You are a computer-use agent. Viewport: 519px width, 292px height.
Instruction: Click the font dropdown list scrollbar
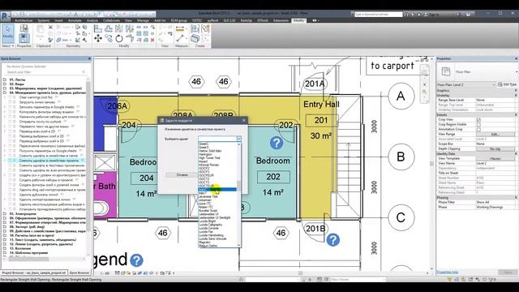(x=238, y=195)
